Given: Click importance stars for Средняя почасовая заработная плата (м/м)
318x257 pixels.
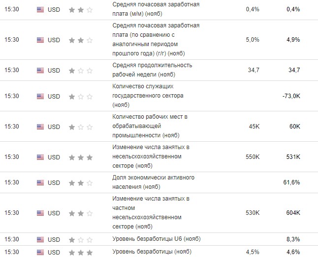Looking at the screenshot, I should point(80,9).
